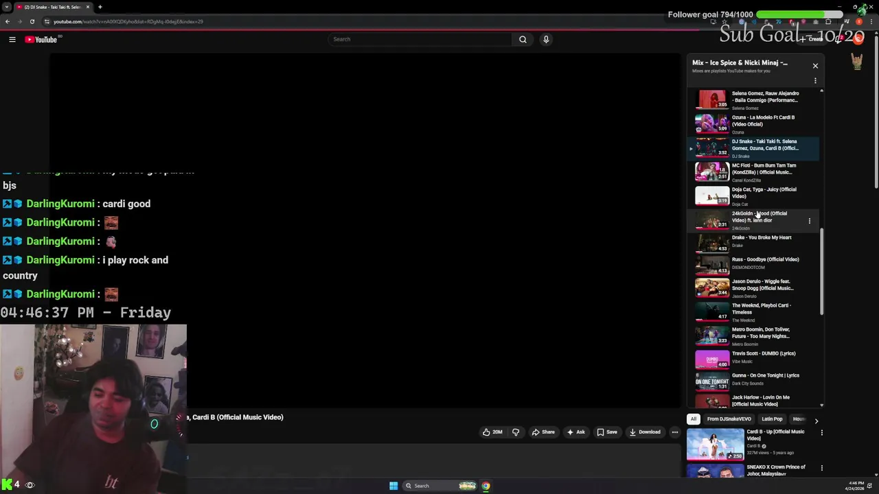Open the tab search dropdown arrow
The image size is (879, 494).
tap(7, 7)
